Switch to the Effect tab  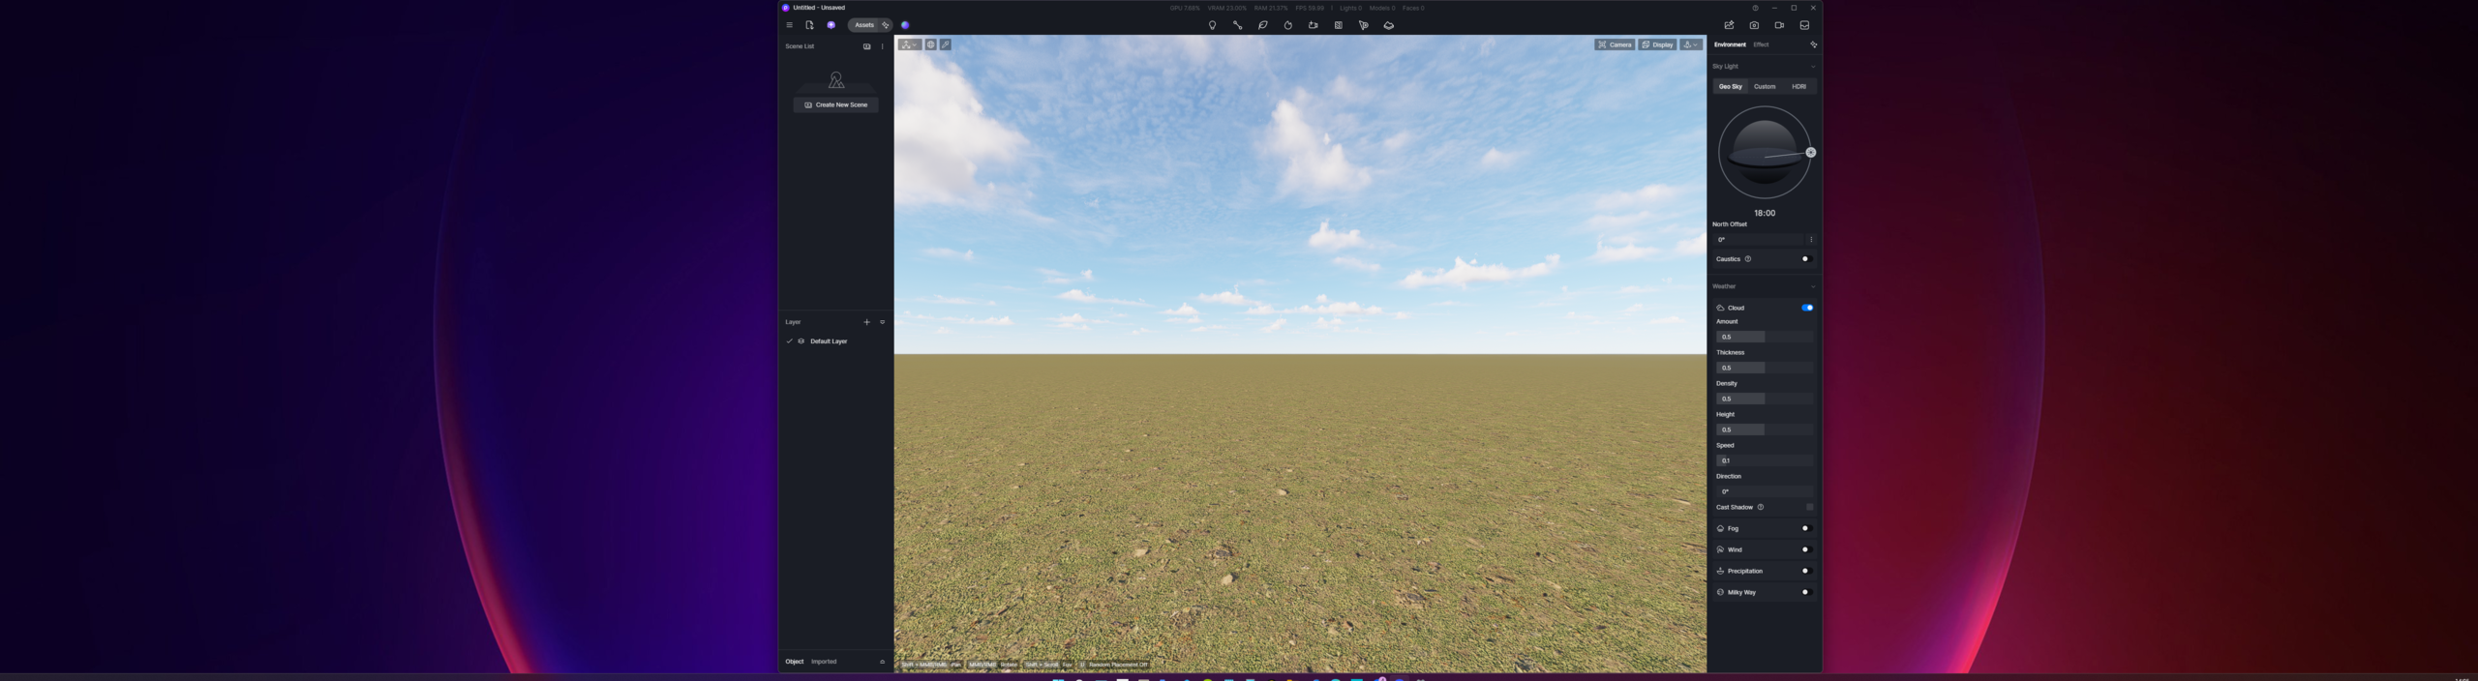pyautogui.click(x=1761, y=44)
